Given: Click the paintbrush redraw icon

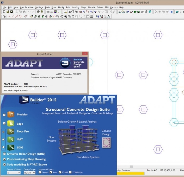Looking at the screenshot, I should pos(32,16).
